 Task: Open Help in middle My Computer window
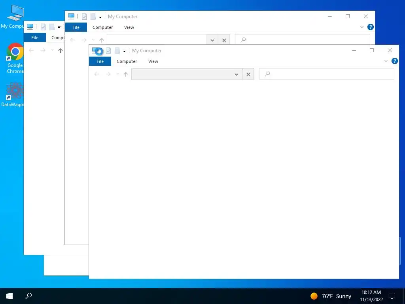pos(370,27)
